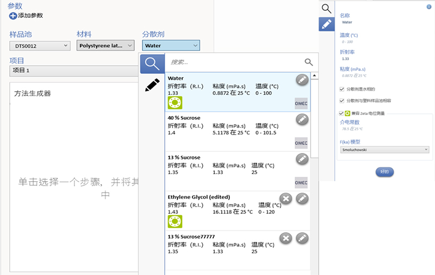Remove 13 % Sucrose77777 with X icon
The height and width of the screenshot is (275, 435).
point(286,238)
